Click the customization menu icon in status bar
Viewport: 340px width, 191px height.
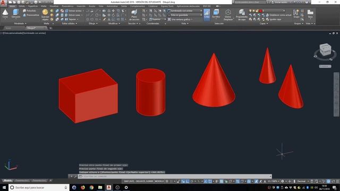[337, 181]
